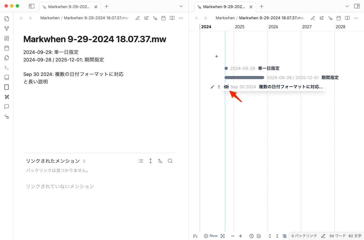Toggle reading view book icon in left pane
364x240 pixels.
172,18
